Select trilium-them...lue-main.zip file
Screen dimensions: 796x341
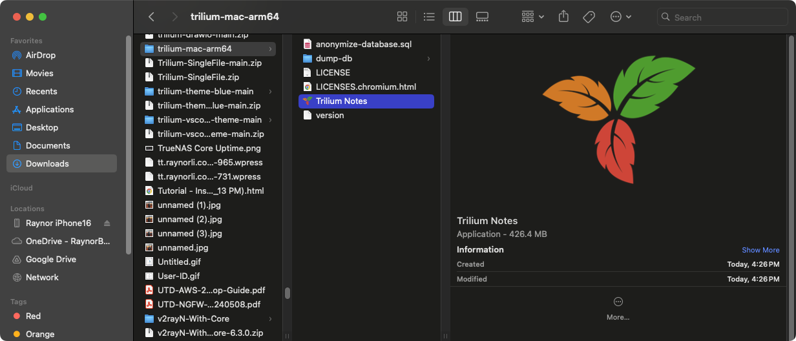pos(208,105)
